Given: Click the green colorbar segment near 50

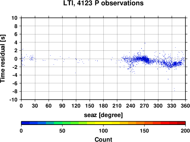Looking at the screenshot, I should coord(58,123).
